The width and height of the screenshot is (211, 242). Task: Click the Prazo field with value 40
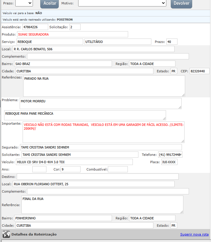[172, 42]
